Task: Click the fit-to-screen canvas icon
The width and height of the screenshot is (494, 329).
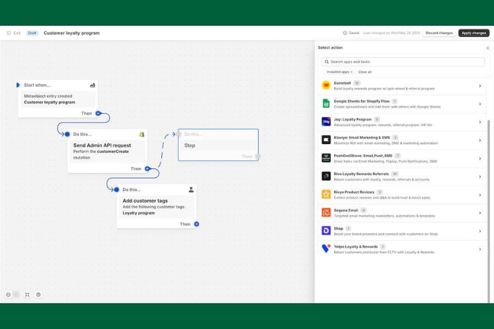Action: pyautogui.click(x=27, y=294)
